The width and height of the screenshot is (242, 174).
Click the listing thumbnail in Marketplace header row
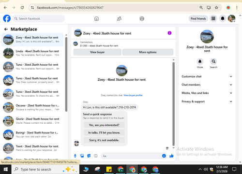pyautogui.click(x=76, y=43)
